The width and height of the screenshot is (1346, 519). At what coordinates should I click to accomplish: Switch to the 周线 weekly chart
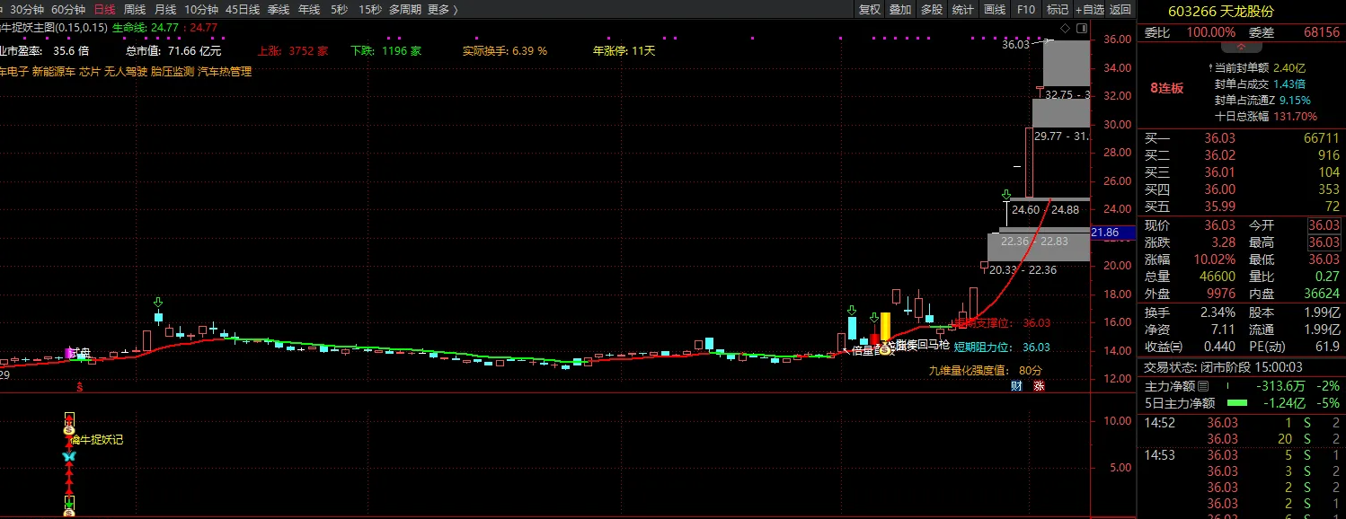[135, 9]
